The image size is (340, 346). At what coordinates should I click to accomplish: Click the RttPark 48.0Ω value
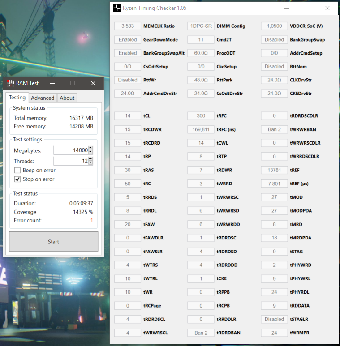[x=201, y=80]
